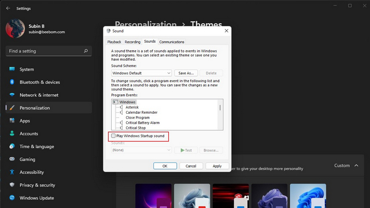Open Bluetooth & devices settings
The width and height of the screenshot is (370, 208).
coord(49,82)
